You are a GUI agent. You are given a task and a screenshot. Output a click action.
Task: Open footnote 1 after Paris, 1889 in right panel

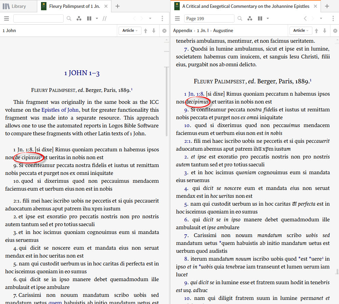311,80
